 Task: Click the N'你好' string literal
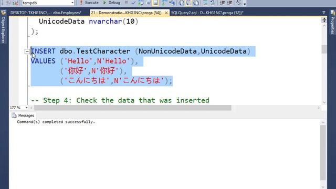coord(106,71)
